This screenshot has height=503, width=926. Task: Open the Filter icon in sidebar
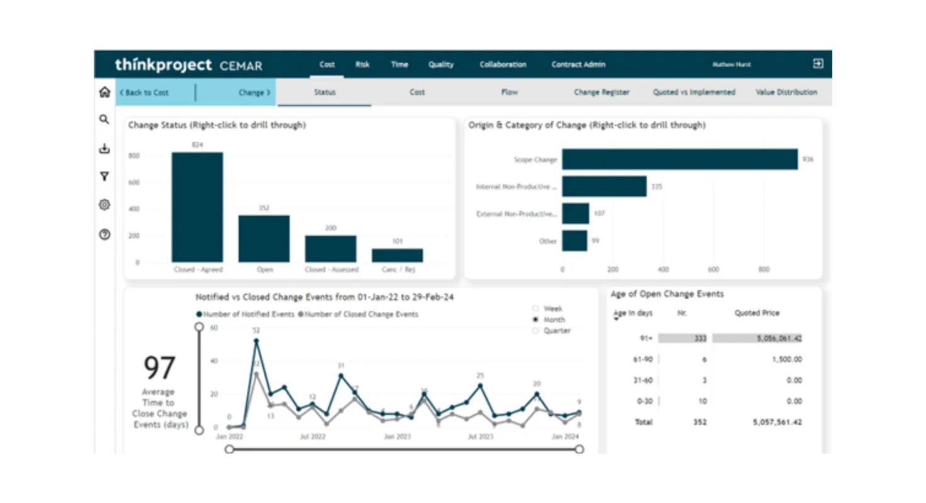pyautogui.click(x=104, y=177)
